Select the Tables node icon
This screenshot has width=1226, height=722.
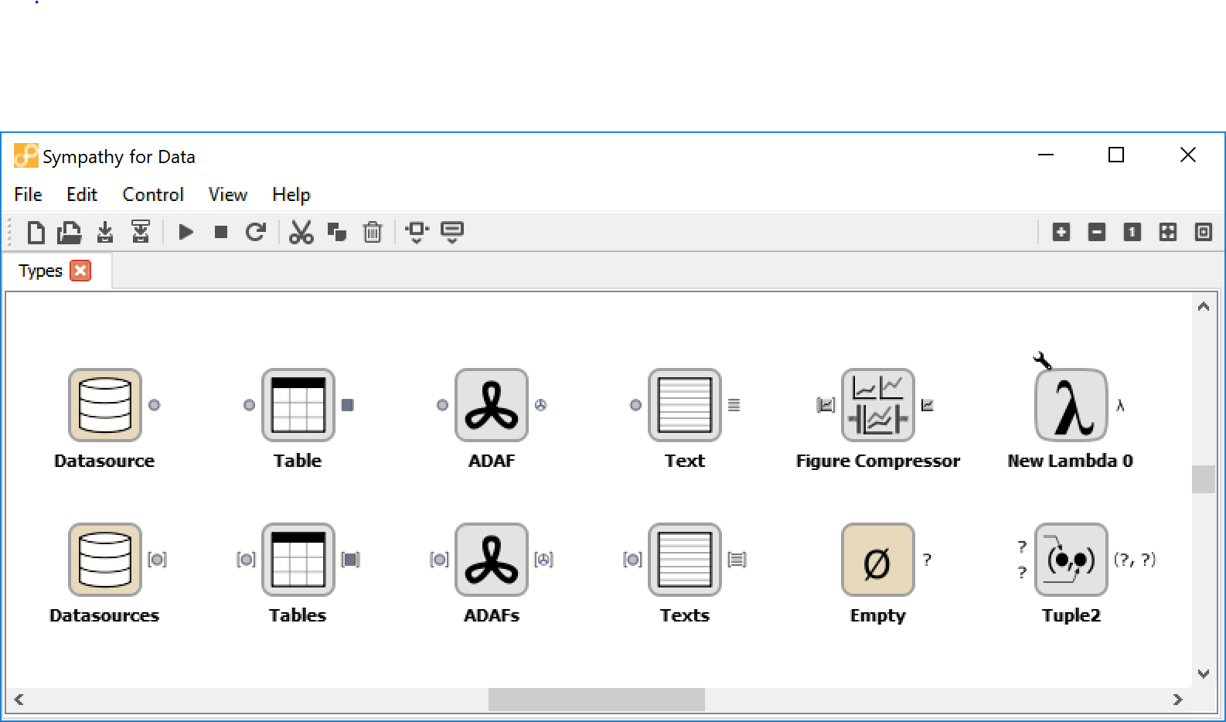pos(298,560)
